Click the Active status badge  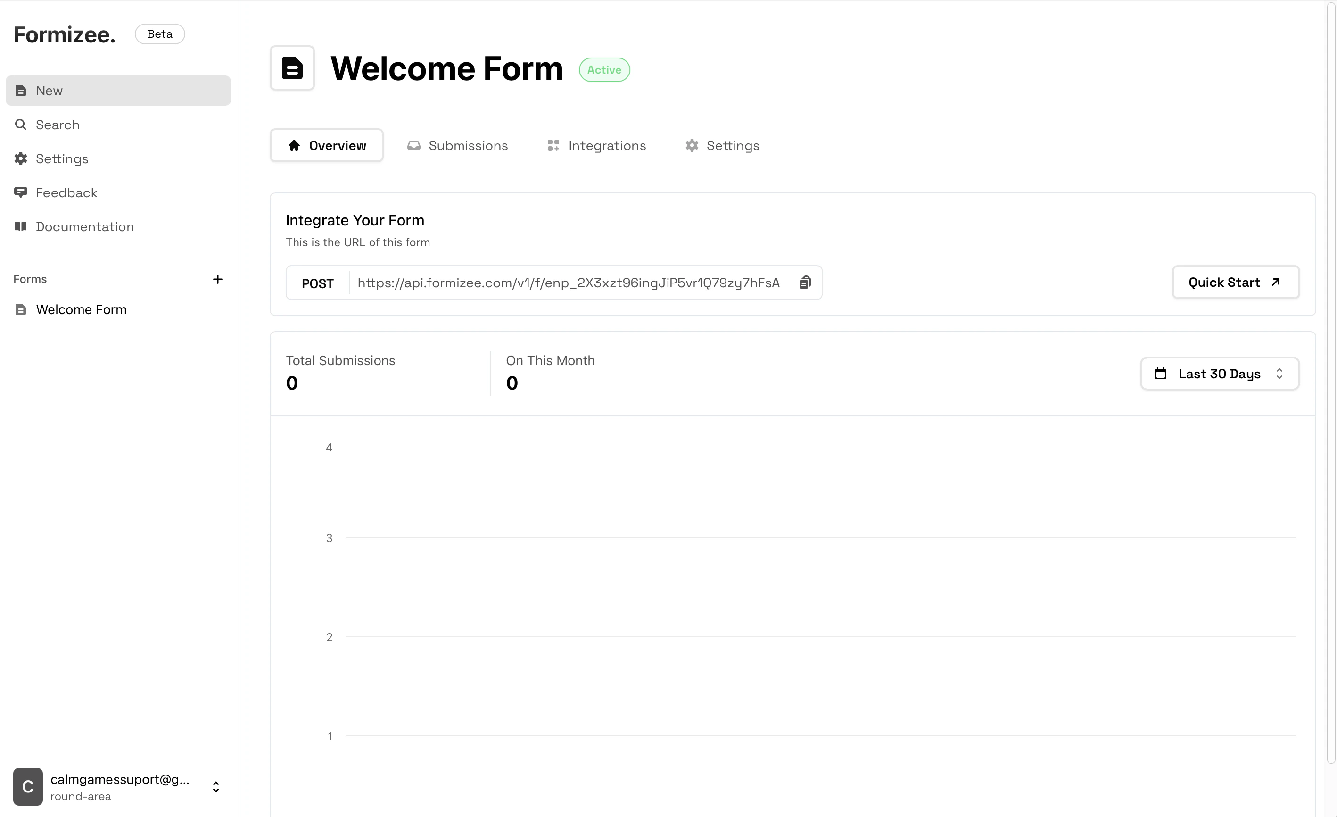604,70
